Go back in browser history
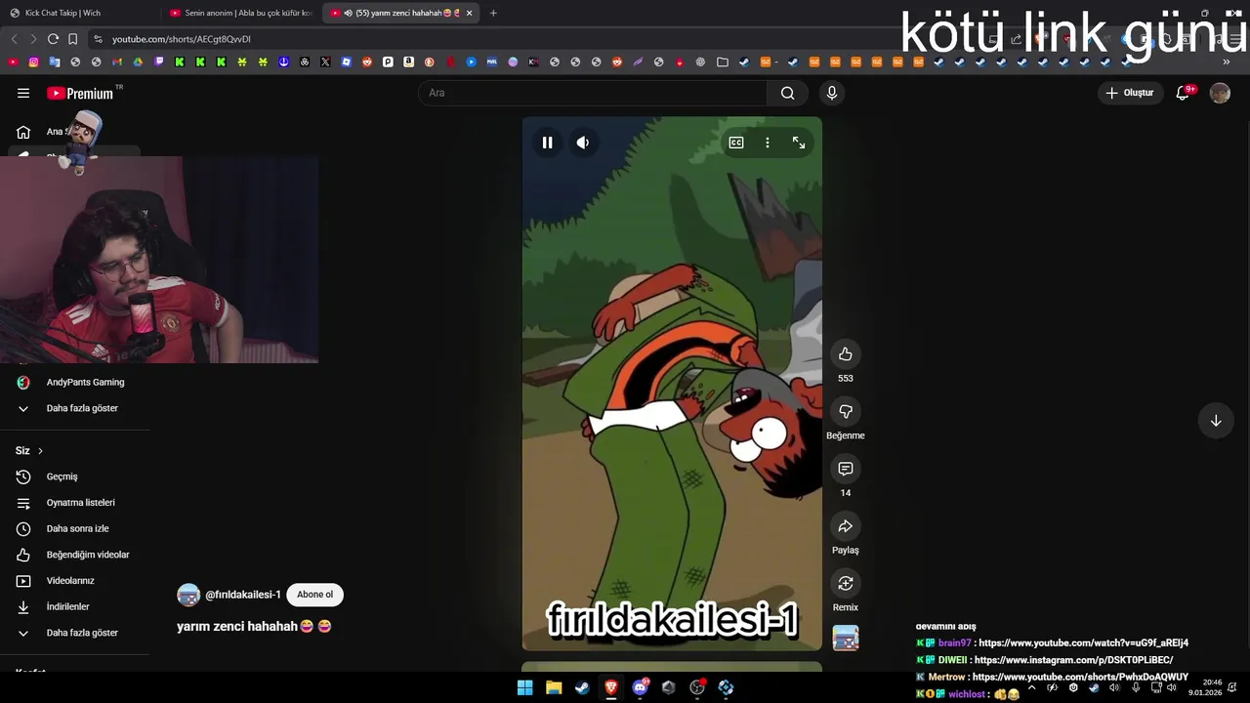 coord(14,39)
